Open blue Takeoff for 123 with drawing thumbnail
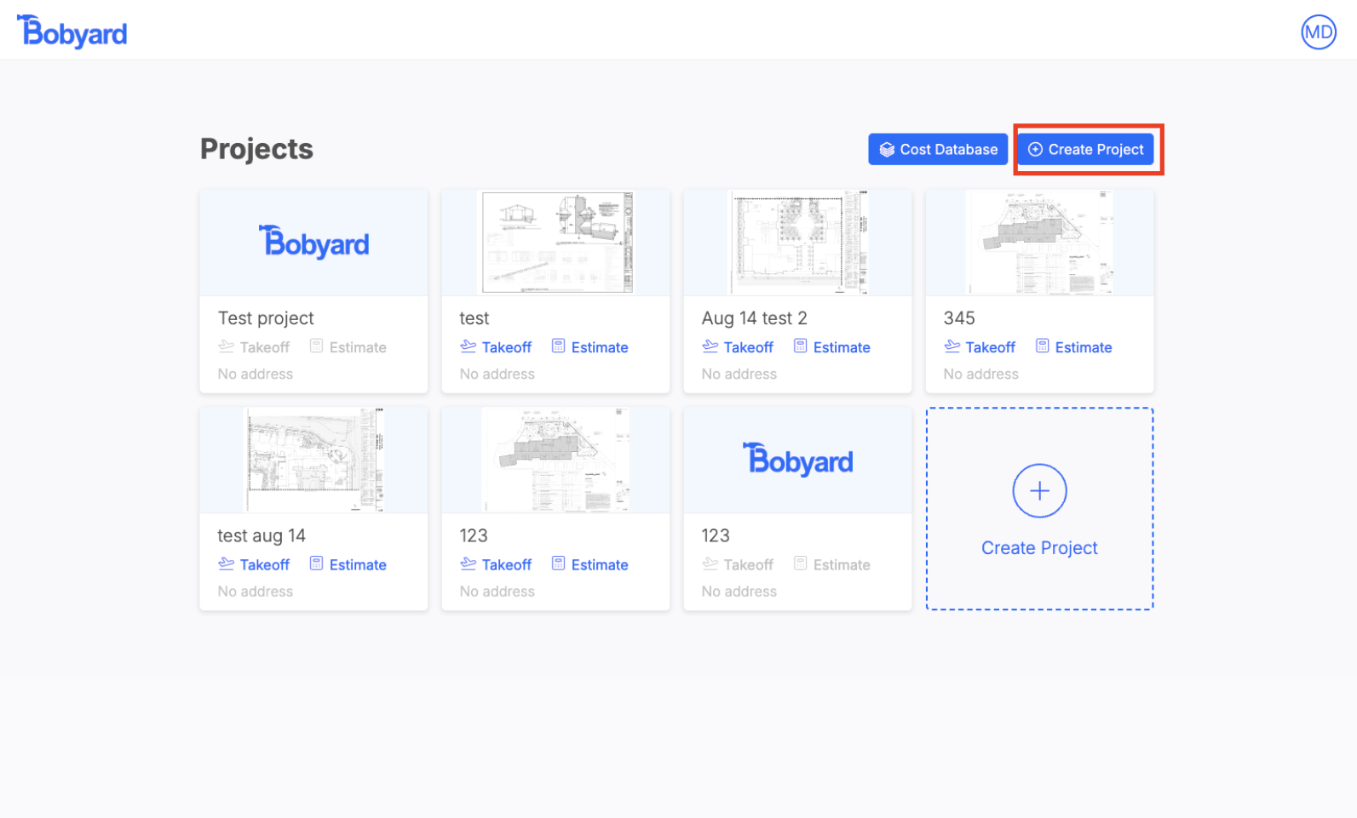Image resolution: width=1357 pixels, height=818 pixels. [x=496, y=564]
